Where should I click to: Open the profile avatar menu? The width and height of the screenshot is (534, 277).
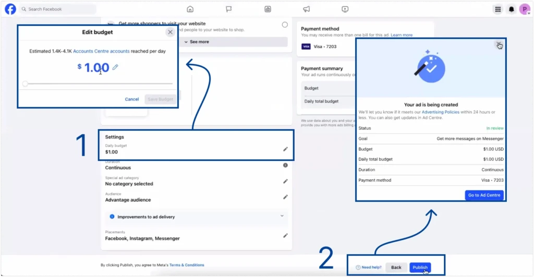point(525,9)
